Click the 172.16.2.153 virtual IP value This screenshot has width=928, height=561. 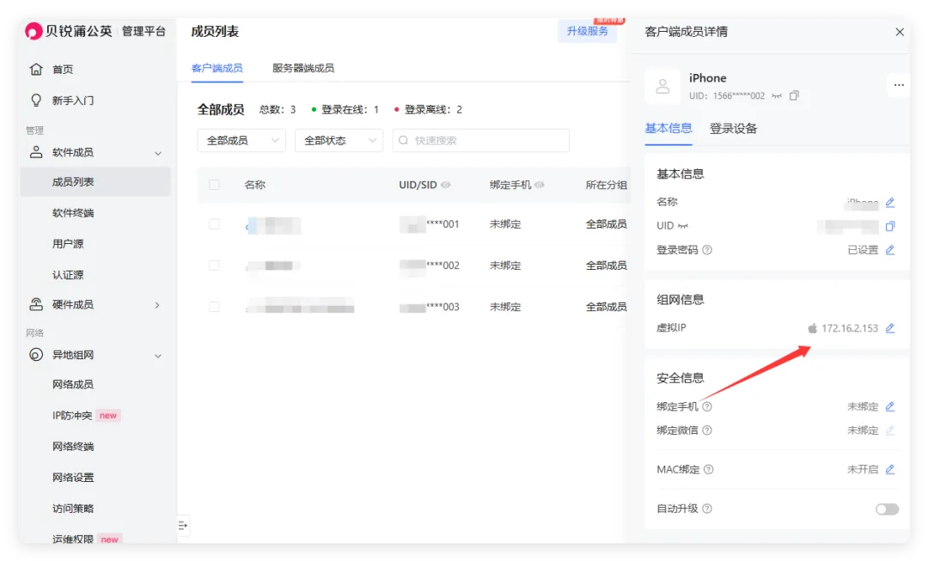point(849,328)
